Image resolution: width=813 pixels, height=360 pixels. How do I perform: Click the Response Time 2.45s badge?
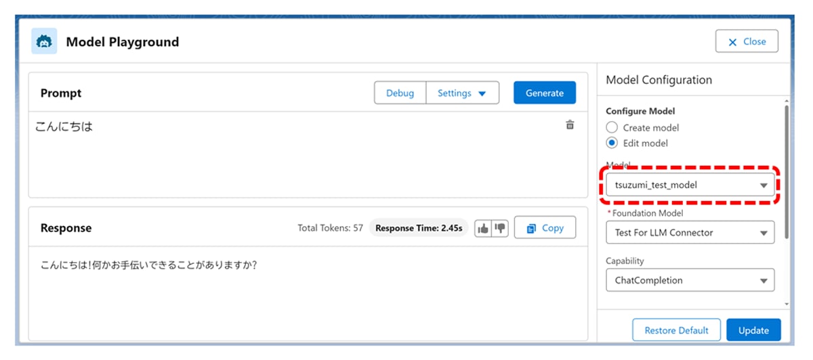419,228
